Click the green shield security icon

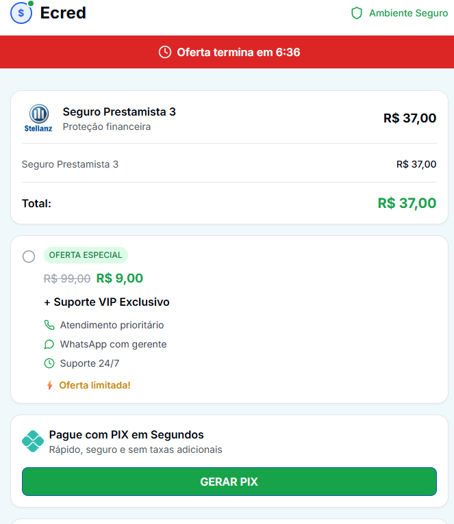356,13
